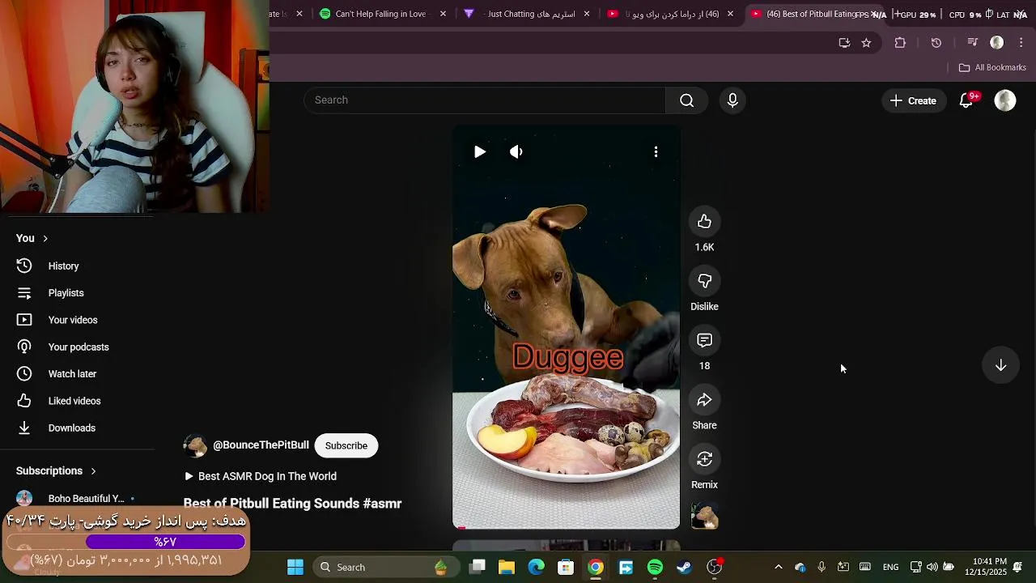
Task: Click the Short's progress bar
Action: click(x=566, y=528)
